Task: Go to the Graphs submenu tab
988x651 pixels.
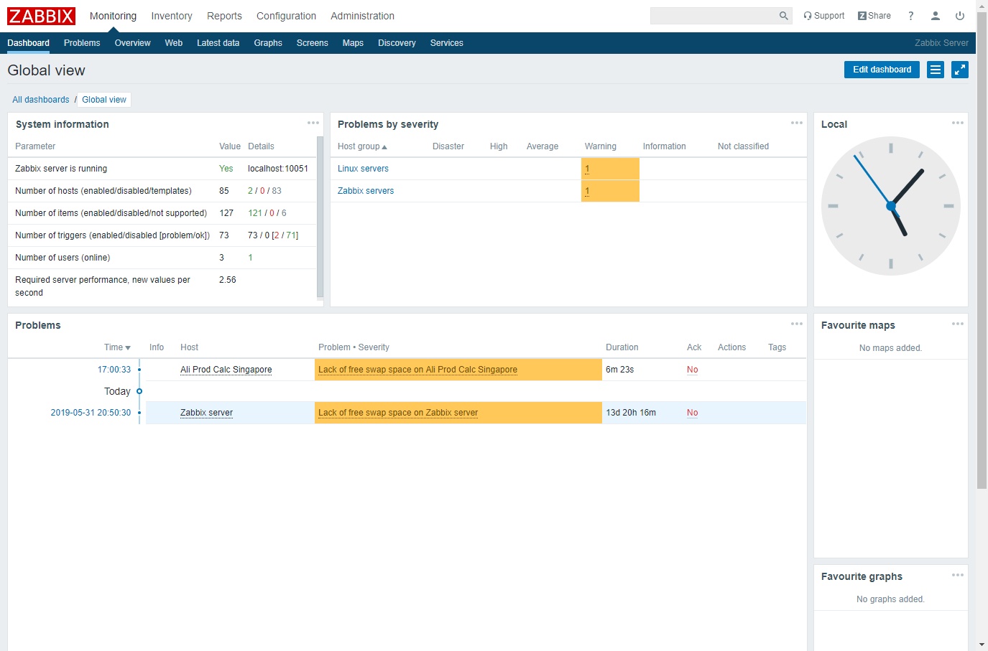Action: [268, 43]
